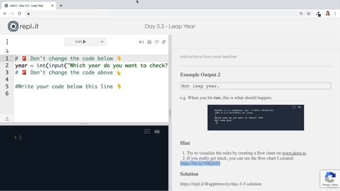Click 'Instructions from your teacher' label
The image size is (340, 191).
(x=209, y=57)
